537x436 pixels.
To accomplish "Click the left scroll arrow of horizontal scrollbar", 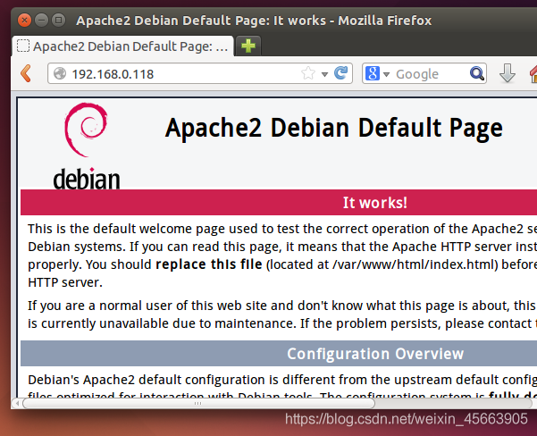I will (17, 403).
